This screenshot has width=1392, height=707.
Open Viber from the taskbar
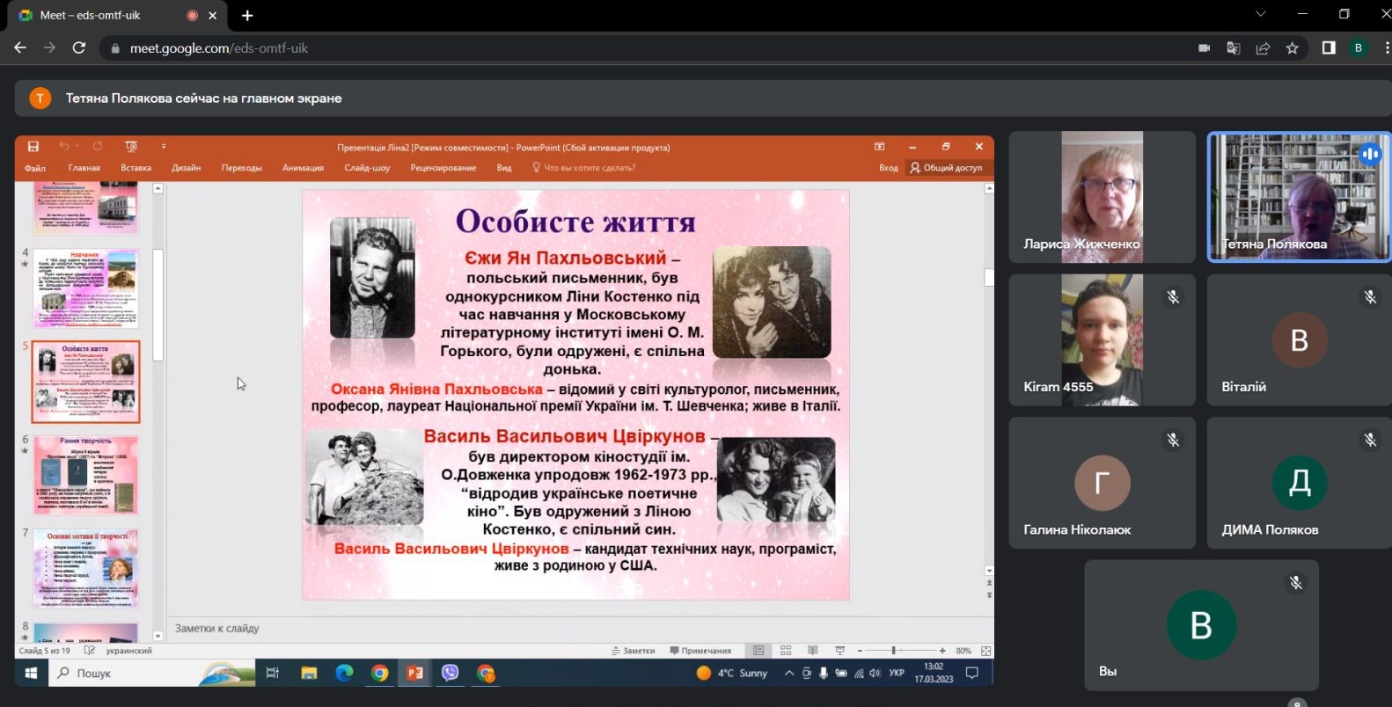coord(450,674)
